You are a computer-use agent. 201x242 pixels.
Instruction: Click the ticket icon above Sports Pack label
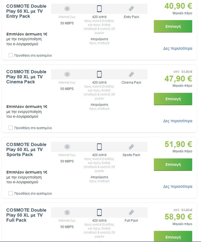(131, 147)
